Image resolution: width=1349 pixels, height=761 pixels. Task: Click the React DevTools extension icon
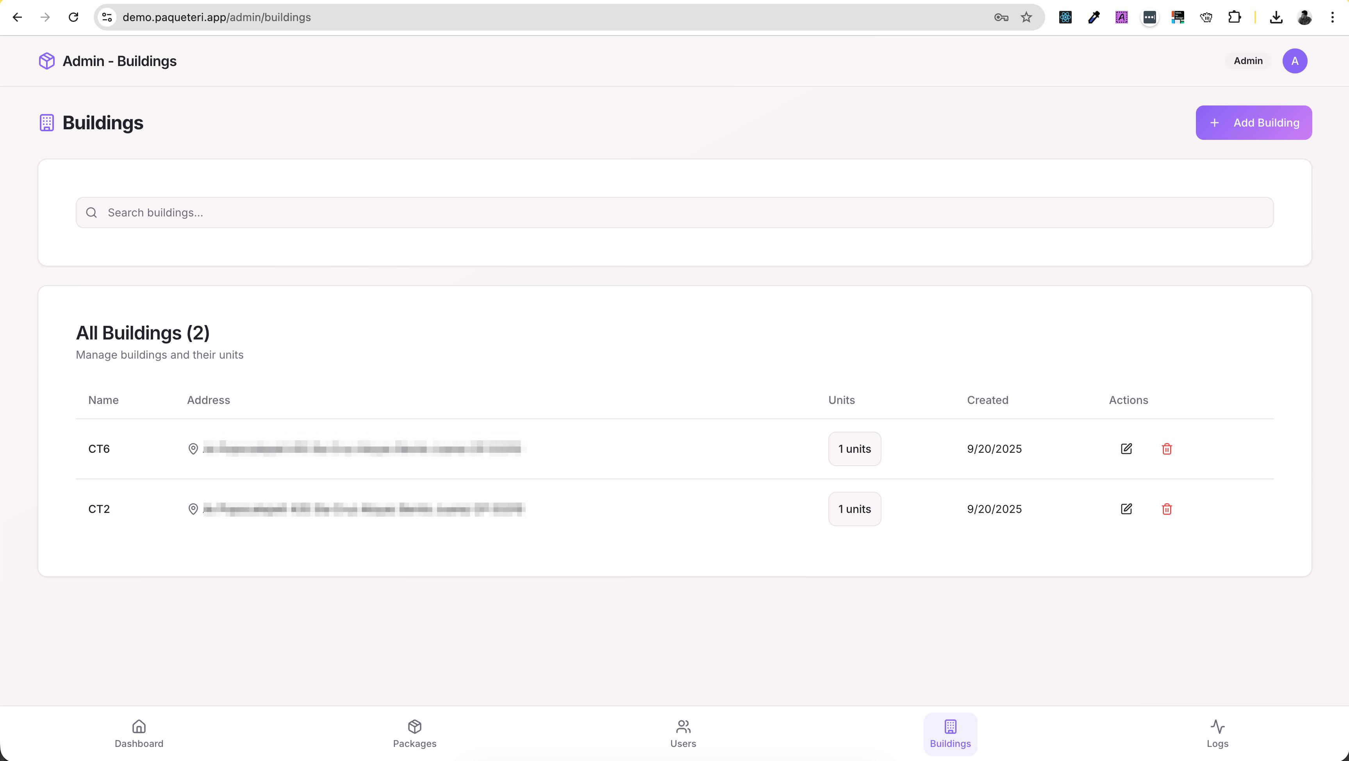click(x=1065, y=17)
